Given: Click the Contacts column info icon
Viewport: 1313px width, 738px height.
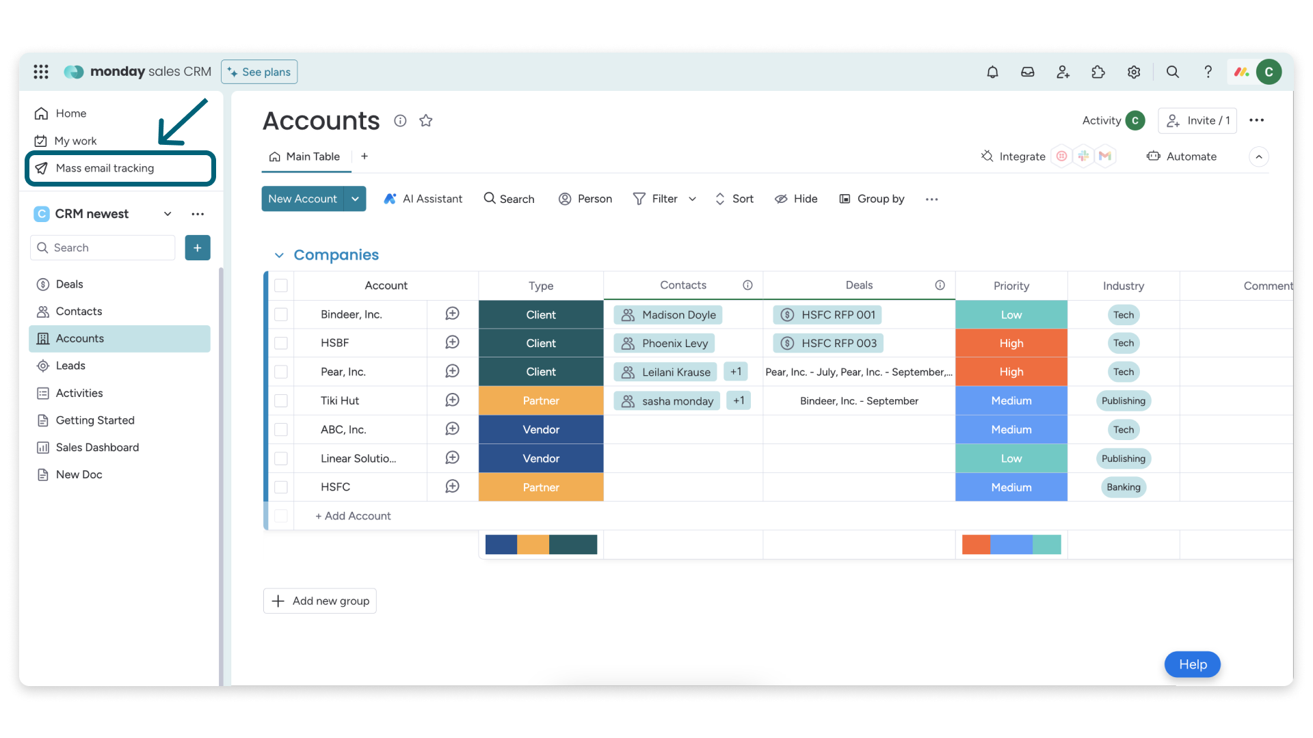Looking at the screenshot, I should pyautogui.click(x=747, y=285).
